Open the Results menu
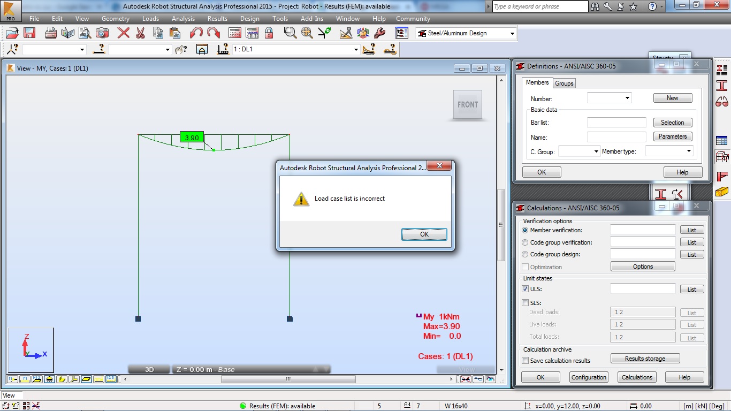 tap(217, 18)
